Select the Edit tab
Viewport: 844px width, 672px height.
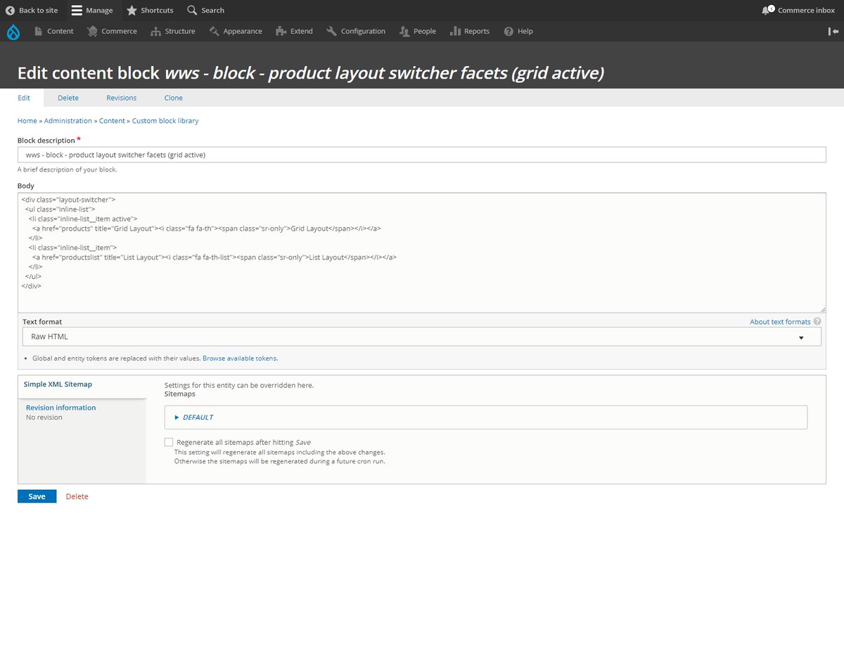24,98
